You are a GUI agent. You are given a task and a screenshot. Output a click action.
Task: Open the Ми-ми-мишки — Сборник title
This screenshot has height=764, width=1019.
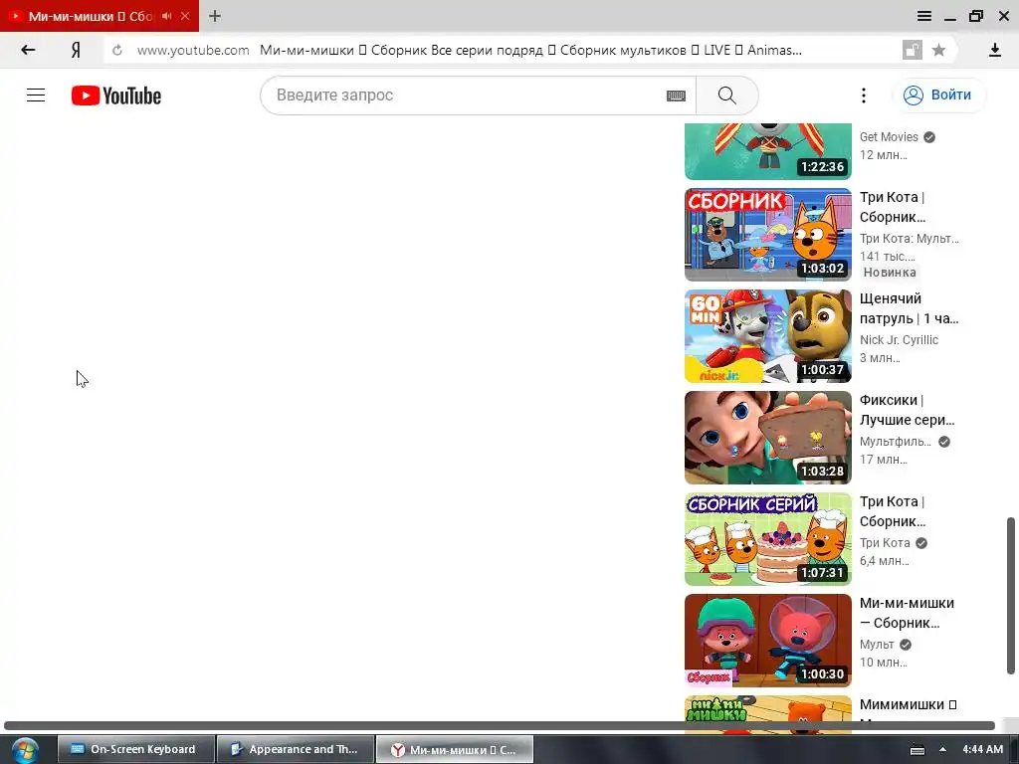click(907, 613)
